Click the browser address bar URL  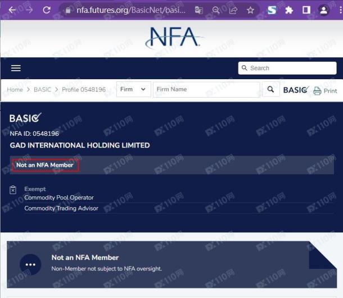pos(131,10)
